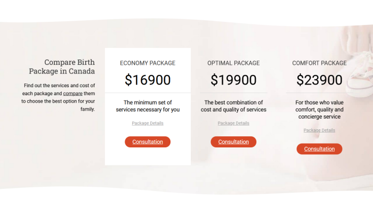Follow the 'compare' link in description
Screen dimensions: 373x199
click(x=73, y=94)
